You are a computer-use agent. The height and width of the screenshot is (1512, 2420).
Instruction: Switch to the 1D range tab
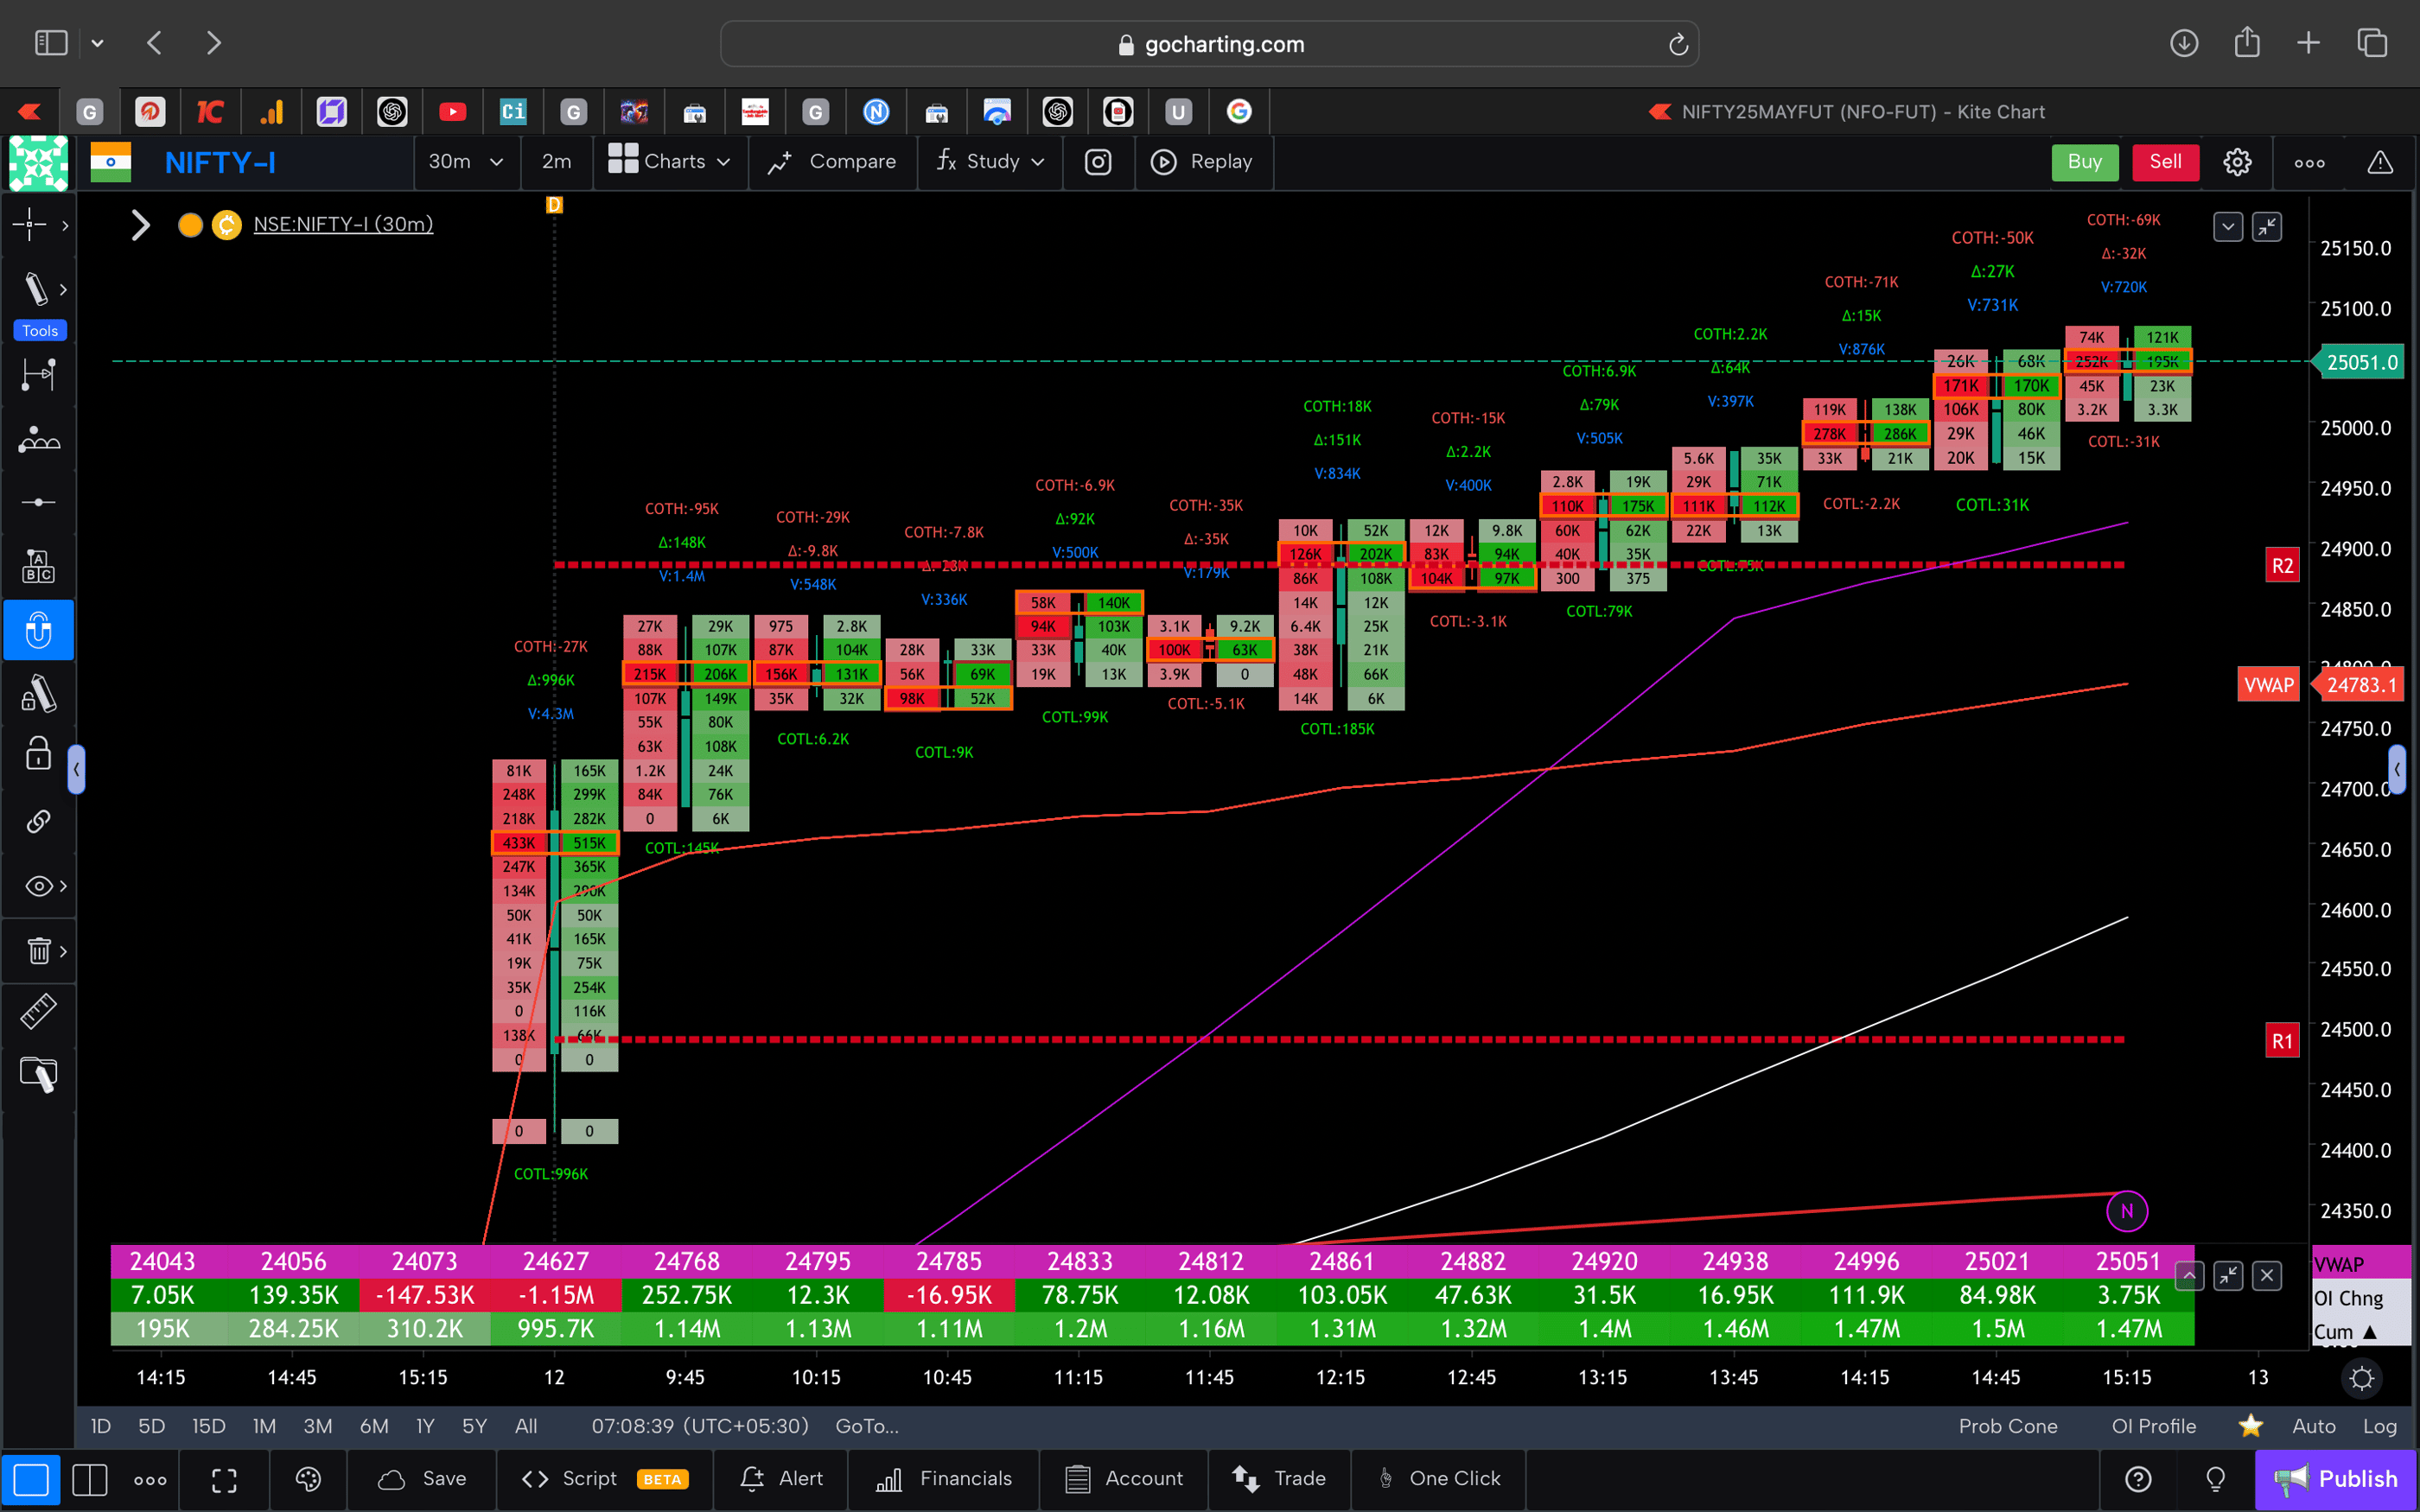click(99, 1426)
